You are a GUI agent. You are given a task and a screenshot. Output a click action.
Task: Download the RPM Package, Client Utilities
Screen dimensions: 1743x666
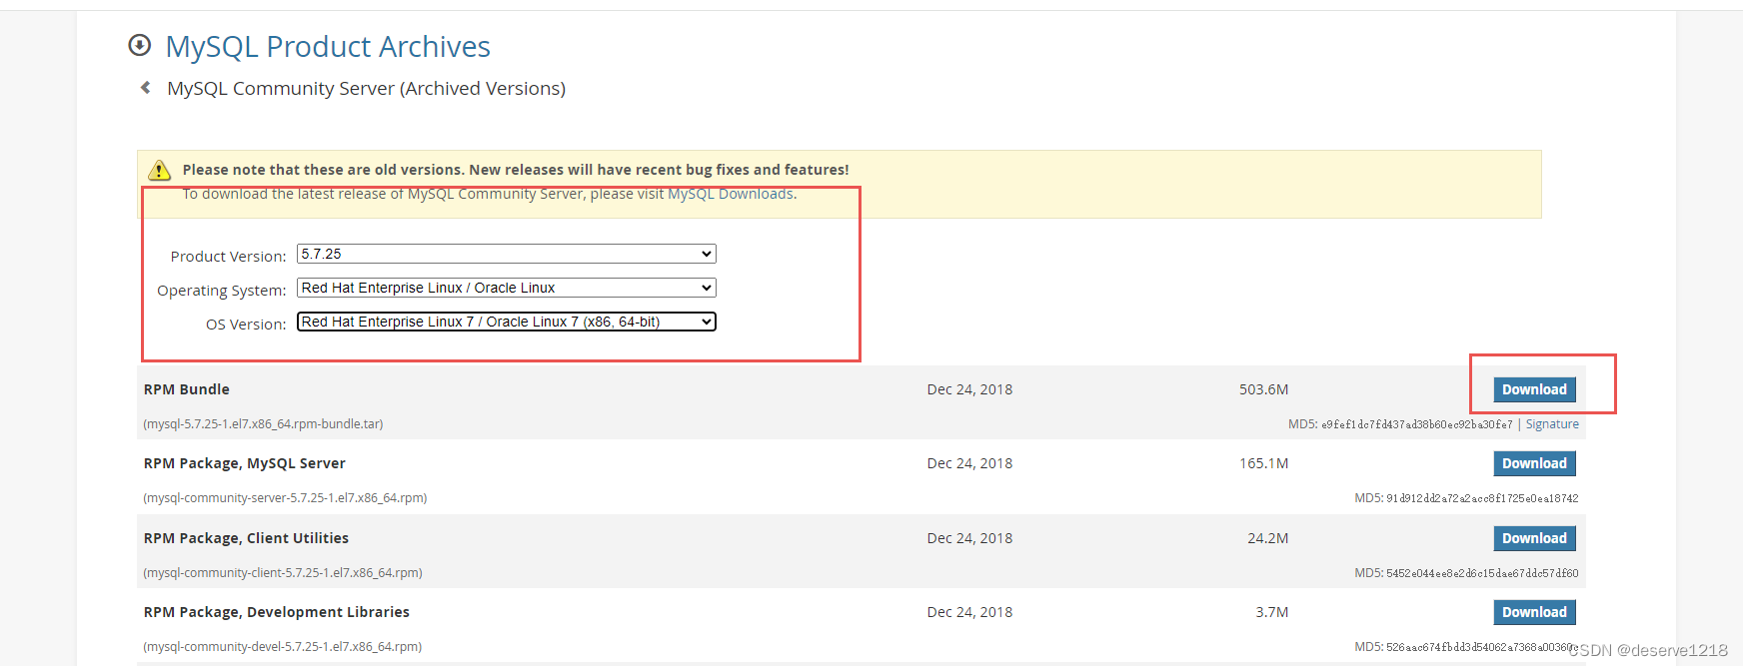coord(1534,538)
